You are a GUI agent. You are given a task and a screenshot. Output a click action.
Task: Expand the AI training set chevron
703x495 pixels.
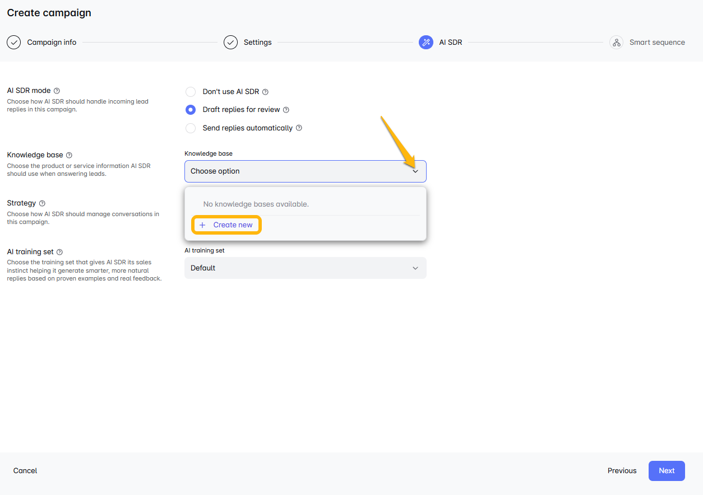(415, 268)
